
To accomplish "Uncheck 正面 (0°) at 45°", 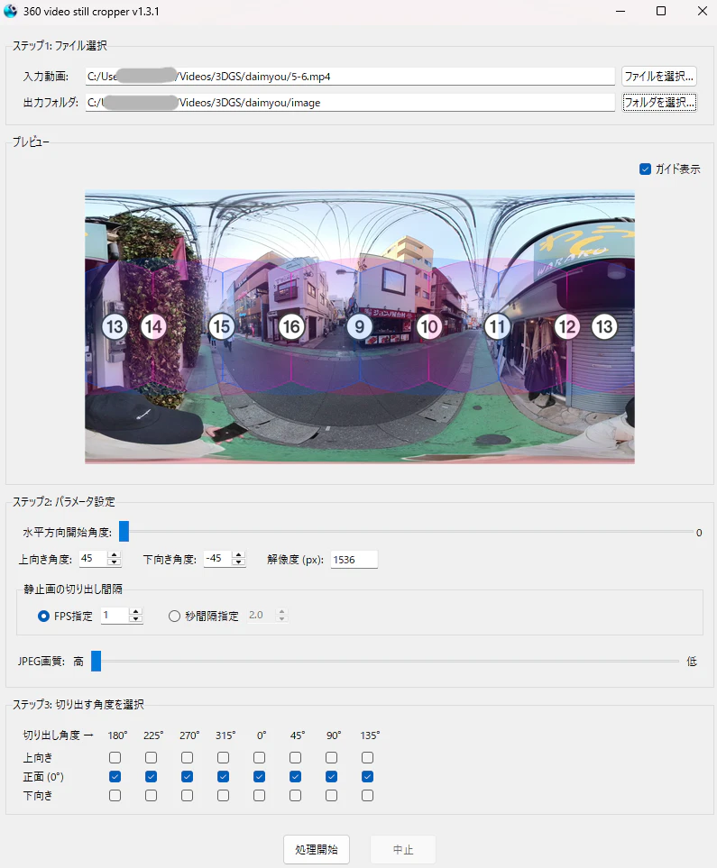I will coord(295,777).
